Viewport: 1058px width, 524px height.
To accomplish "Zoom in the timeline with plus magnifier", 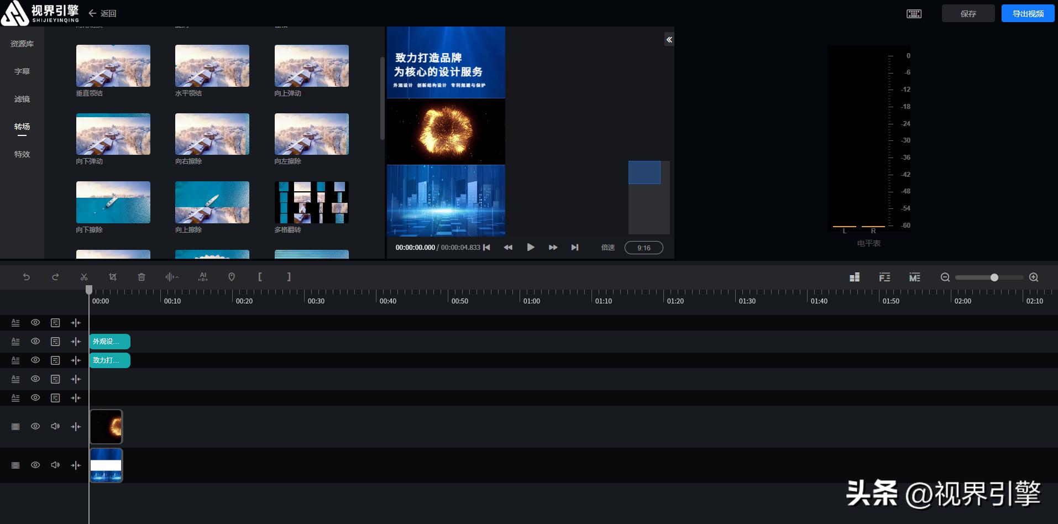I will point(1034,277).
